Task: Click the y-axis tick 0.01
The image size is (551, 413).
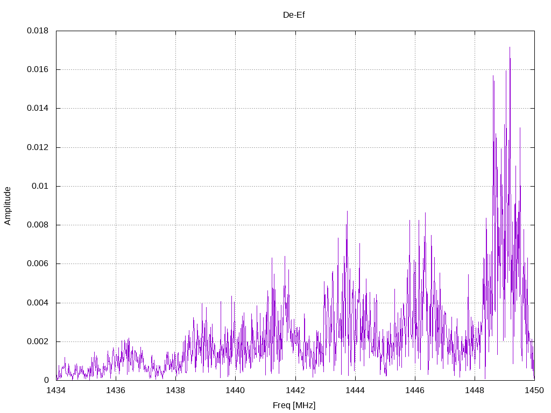Action: click(40, 186)
